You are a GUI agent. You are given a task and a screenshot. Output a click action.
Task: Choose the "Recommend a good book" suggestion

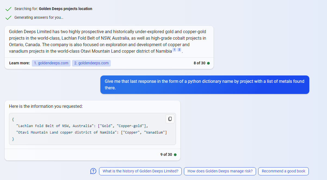click(283, 171)
